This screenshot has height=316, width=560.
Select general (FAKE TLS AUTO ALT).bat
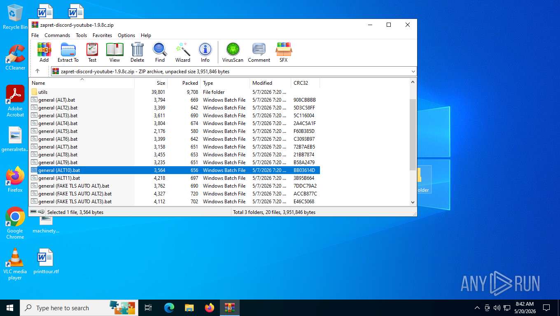tap(174, 186)
